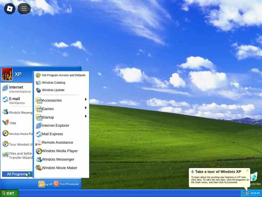Click the Startup folder icon

[x=39, y=117]
